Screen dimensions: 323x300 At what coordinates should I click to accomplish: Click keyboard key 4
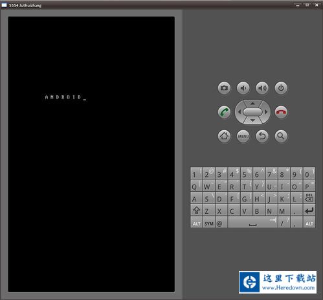point(234,173)
